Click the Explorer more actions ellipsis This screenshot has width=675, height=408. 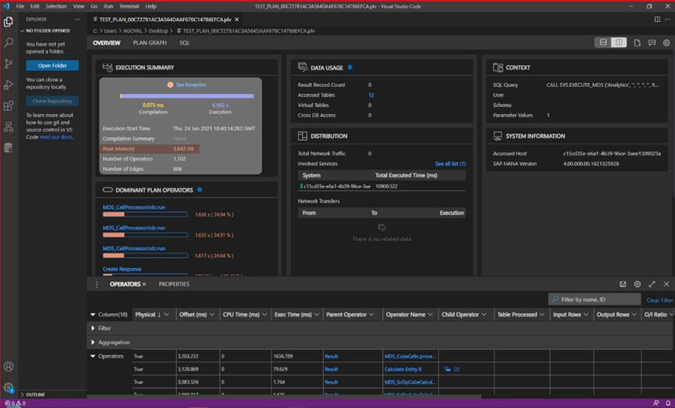pos(78,19)
